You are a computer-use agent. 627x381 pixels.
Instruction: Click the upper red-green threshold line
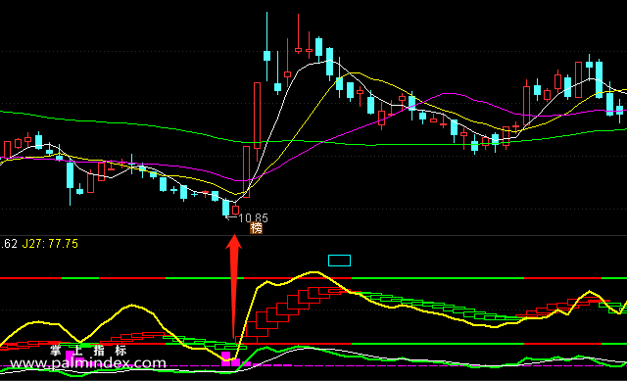pos(313,278)
